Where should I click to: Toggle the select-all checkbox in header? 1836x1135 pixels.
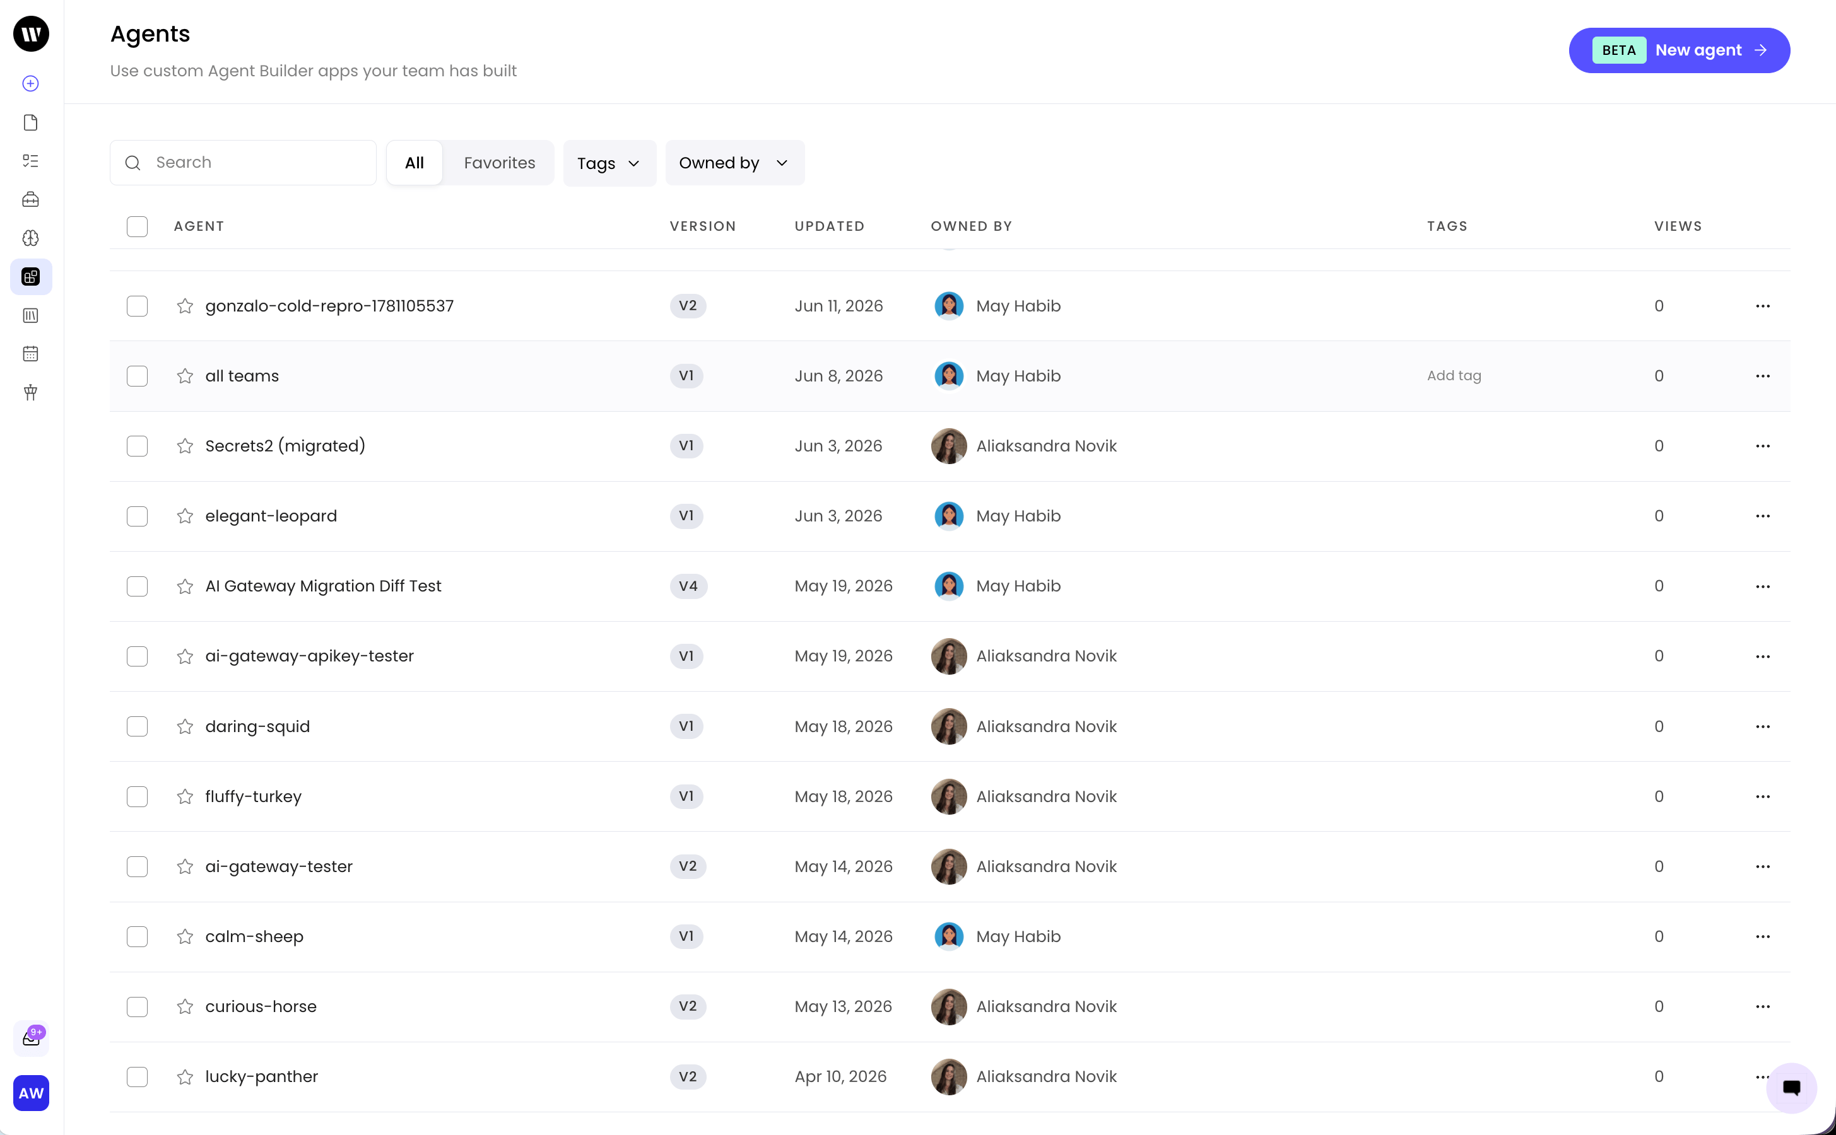[138, 227]
